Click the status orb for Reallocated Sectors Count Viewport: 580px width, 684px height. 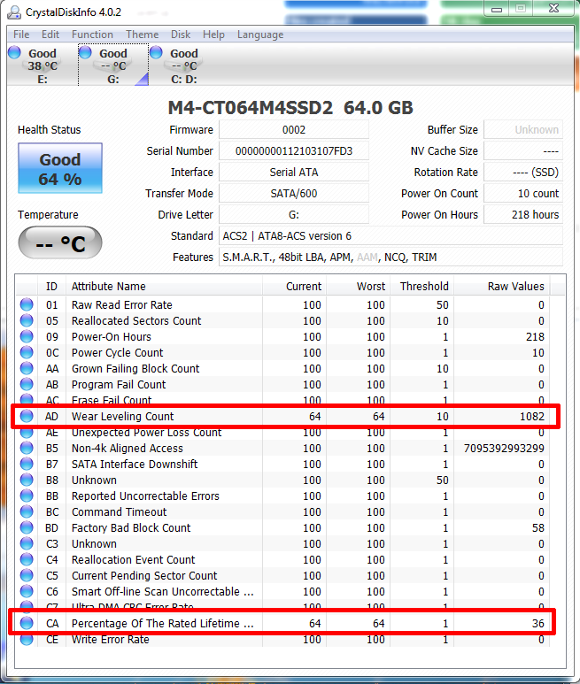pyautogui.click(x=27, y=320)
